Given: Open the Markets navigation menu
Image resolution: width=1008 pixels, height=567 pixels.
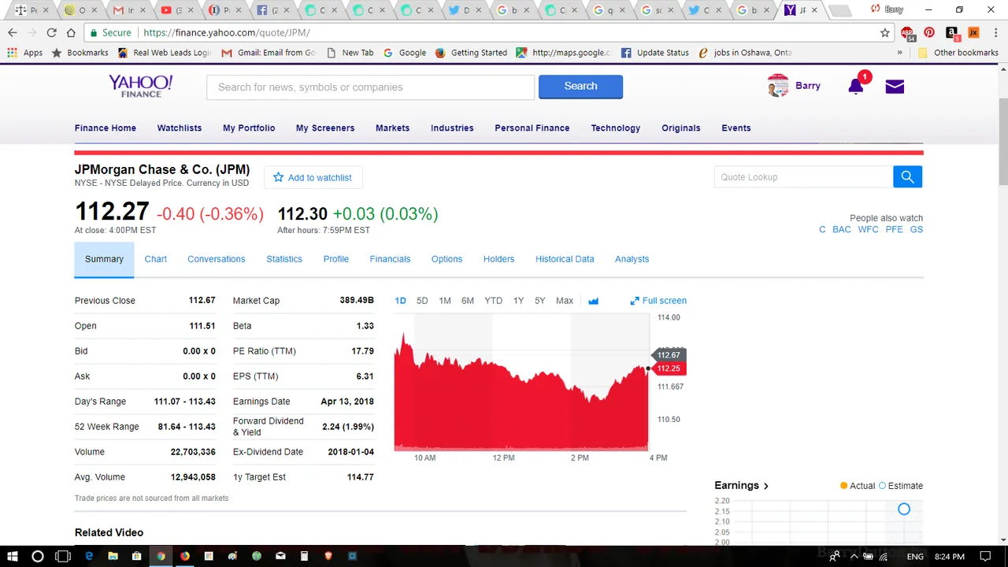Looking at the screenshot, I should [392, 128].
